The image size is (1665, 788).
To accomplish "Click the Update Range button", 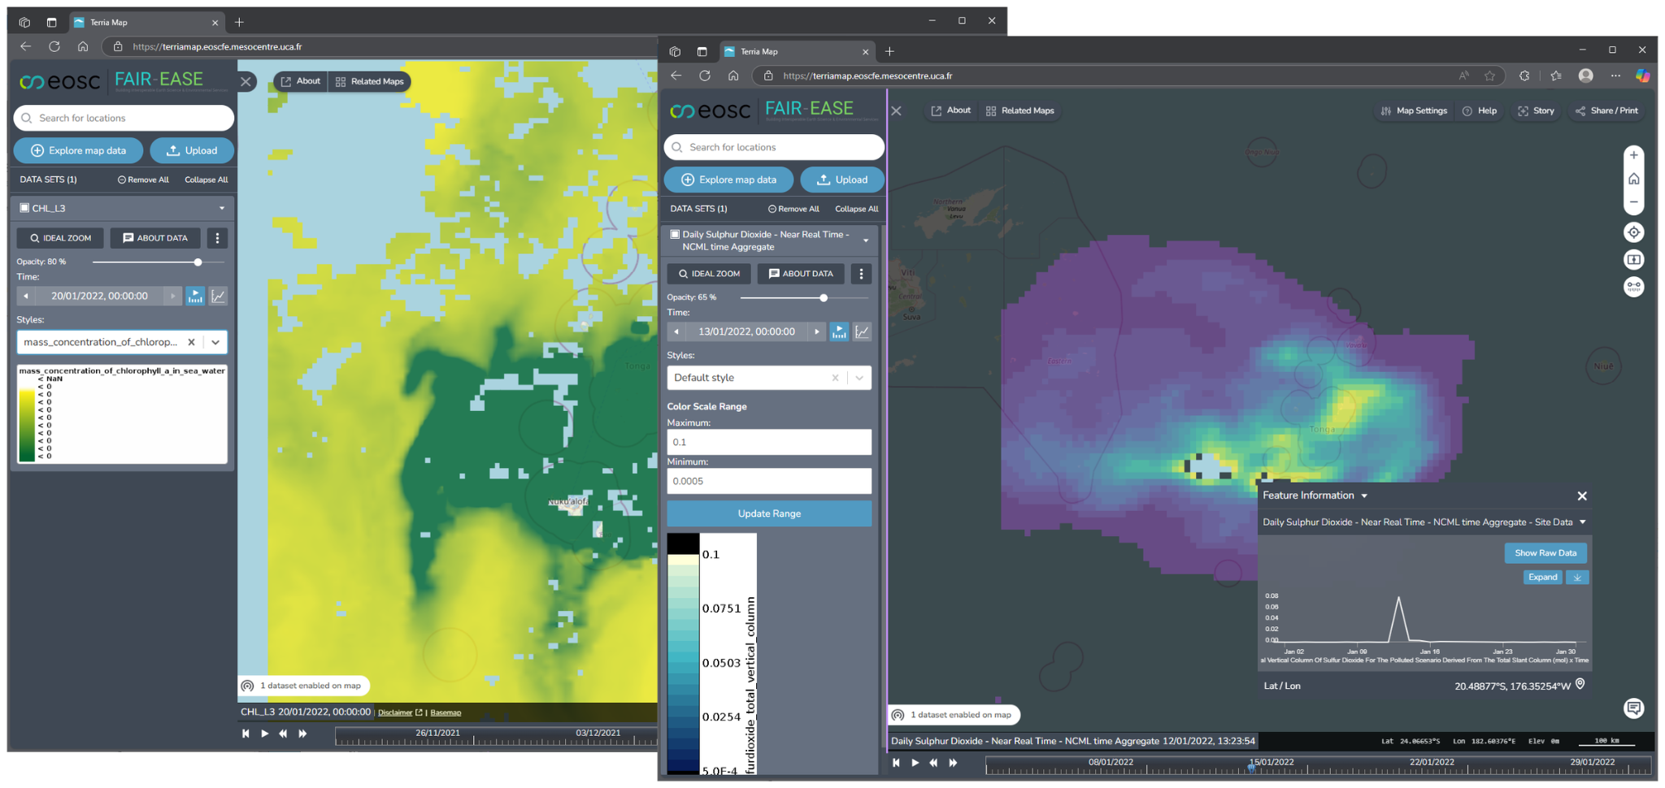I will point(768,513).
